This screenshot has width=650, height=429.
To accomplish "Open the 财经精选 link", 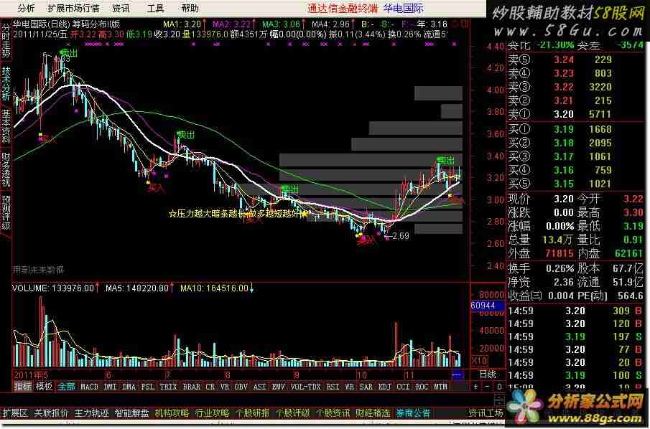I will [x=373, y=412].
